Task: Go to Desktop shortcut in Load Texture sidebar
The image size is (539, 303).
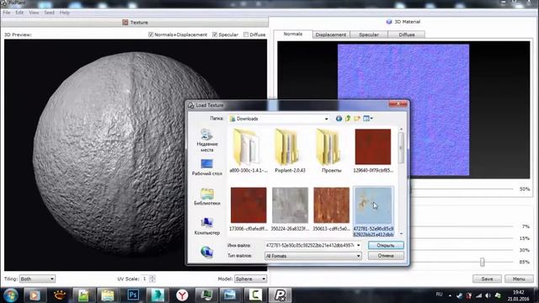Action: (207, 167)
